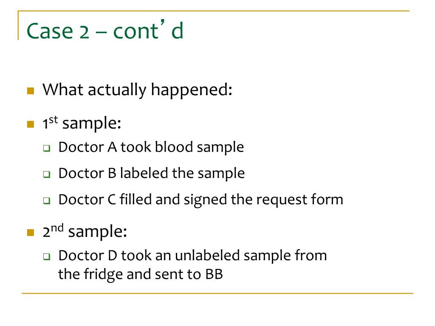The height and width of the screenshot is (326, 435).
Task: Click the gold square bullet before '1st sample:'
Action: click(x=31, y=124)
